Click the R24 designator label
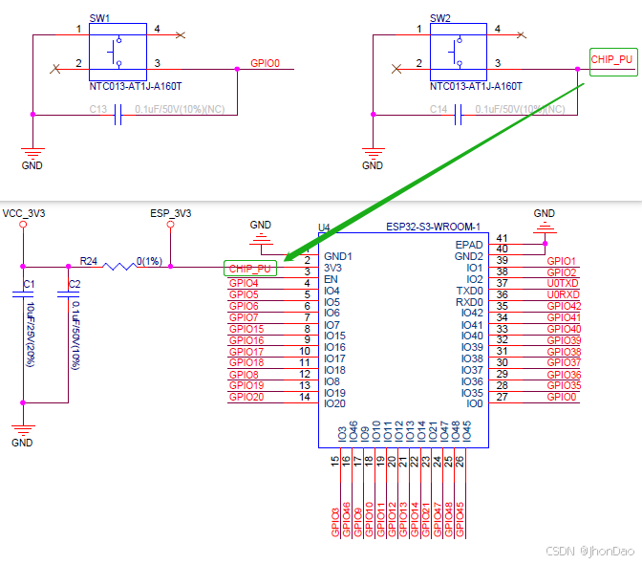642x564 pixels. tap(89, 261)
